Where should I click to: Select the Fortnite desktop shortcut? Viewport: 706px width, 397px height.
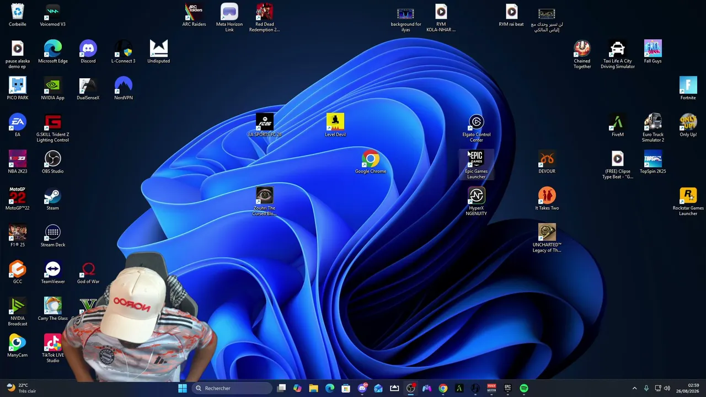[x=688, y=89]
